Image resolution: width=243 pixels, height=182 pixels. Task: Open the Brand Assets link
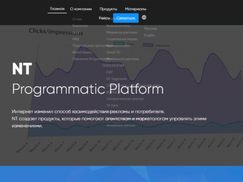point(82,52)
